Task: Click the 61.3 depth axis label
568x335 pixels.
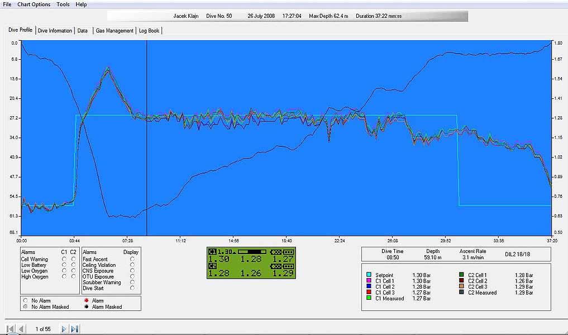Action: pos(14,216)
